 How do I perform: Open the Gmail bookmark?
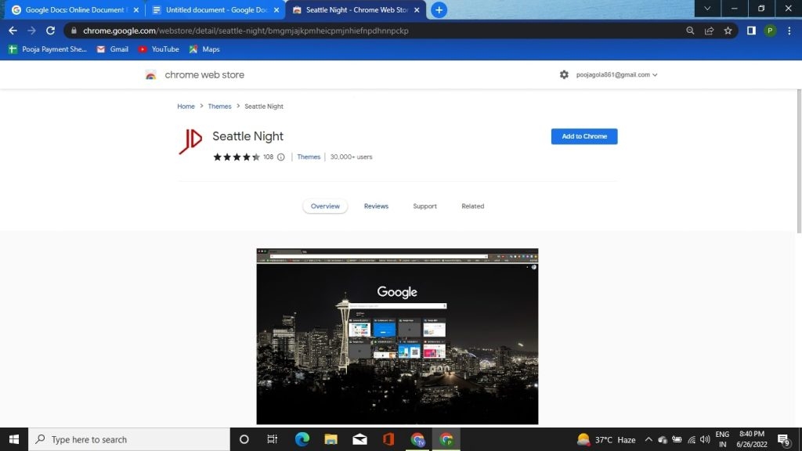coord(113,49)
